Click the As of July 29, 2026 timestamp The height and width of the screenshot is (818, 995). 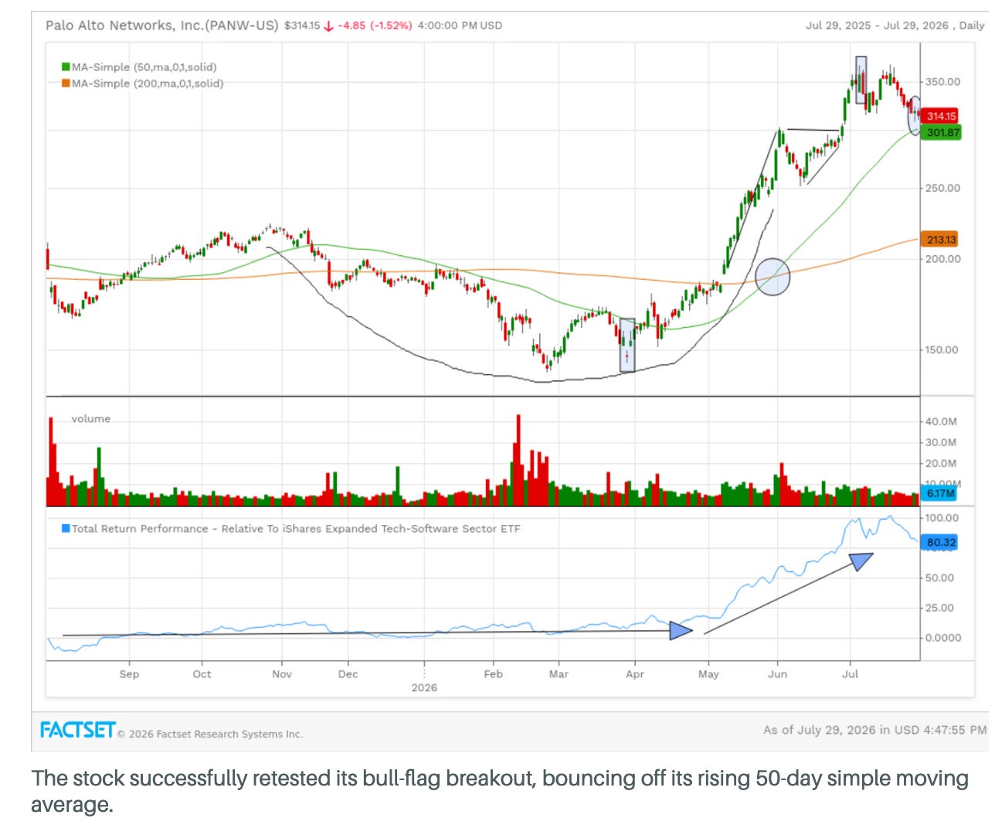[874, 729]
